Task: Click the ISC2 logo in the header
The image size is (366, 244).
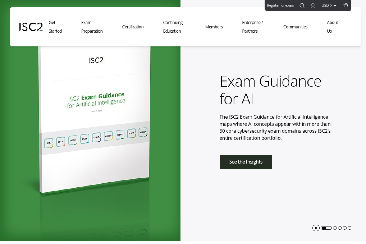Action: coord(31,27)
